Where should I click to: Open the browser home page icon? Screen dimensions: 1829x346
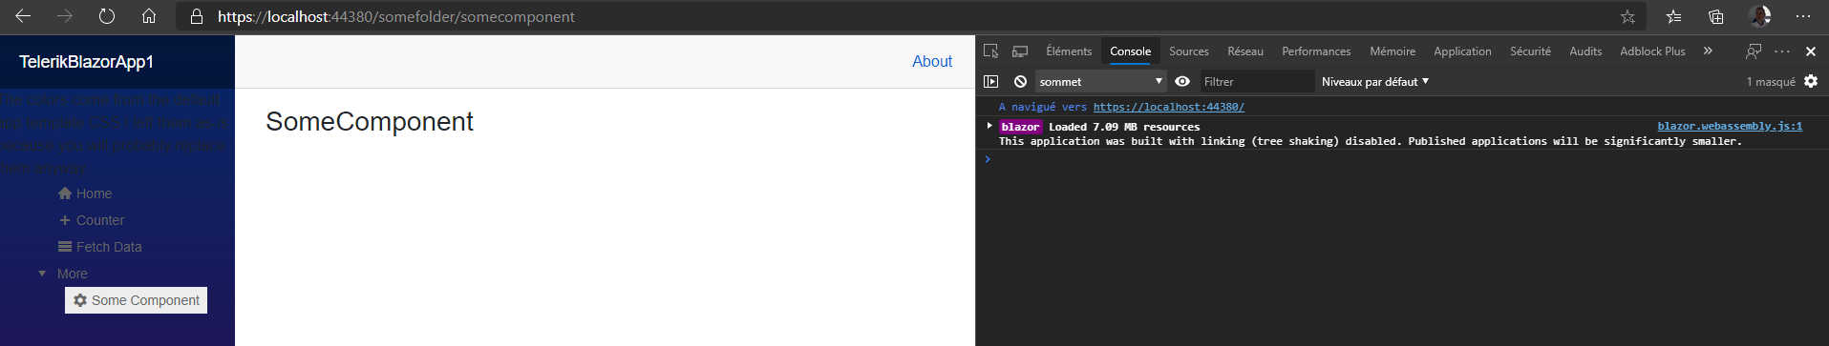coord(149,16)
